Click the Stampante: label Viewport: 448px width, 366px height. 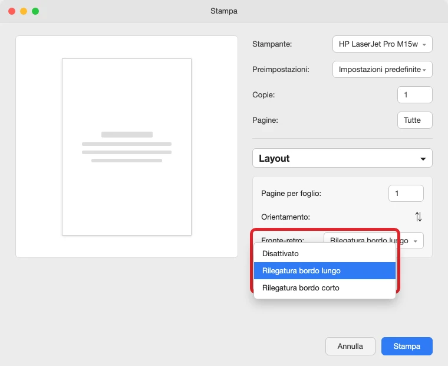pyautogui.click(x=272, y=44)
